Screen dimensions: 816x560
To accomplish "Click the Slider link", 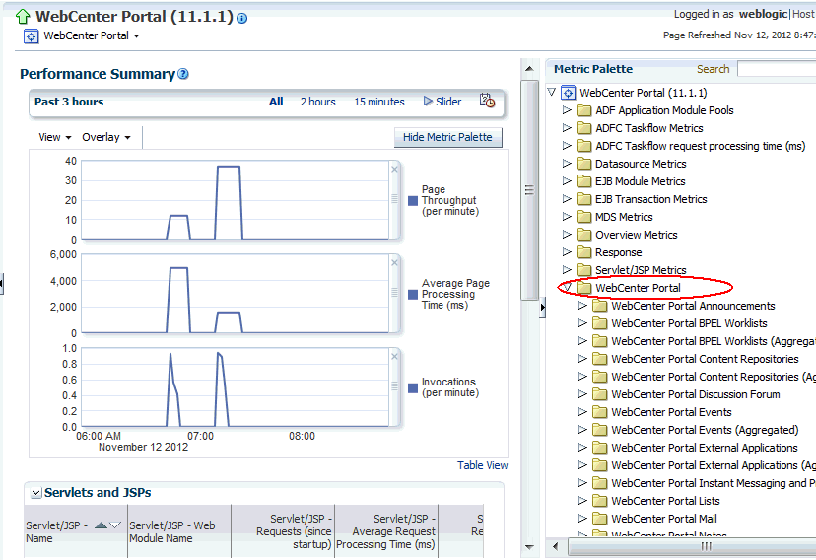I will pyautogui.click(x=448, y=102).
